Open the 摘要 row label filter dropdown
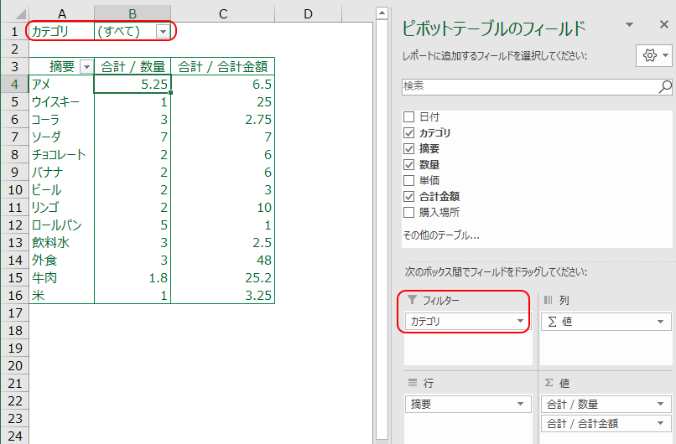Image resolution: width=676 pixels, height=444 pixels. pyautogui.click(x=86, y=67)
